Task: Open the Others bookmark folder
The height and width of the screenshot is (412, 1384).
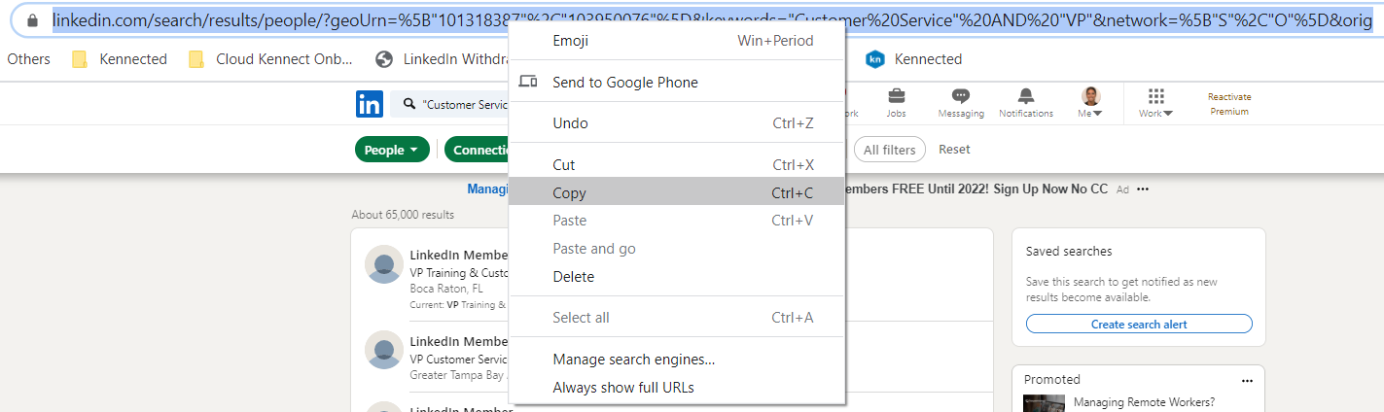Action: tap(28, 59)
